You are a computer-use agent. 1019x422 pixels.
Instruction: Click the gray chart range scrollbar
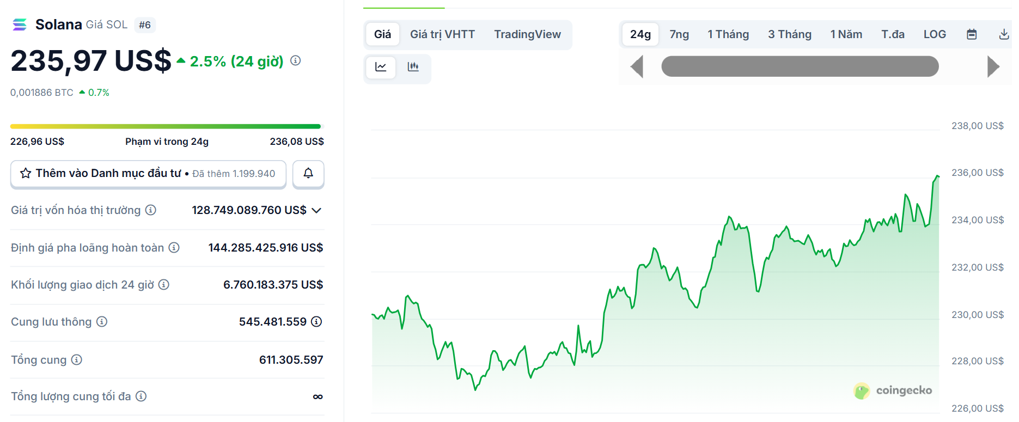point(800,66)
